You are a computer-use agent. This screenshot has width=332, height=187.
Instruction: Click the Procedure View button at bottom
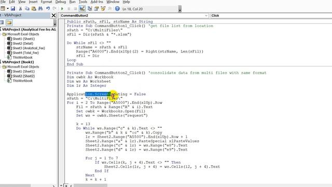(x=61, y=185)
